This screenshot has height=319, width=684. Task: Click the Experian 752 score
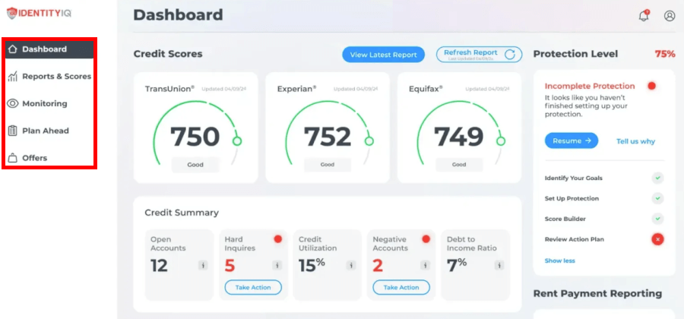tap(328, 137)
